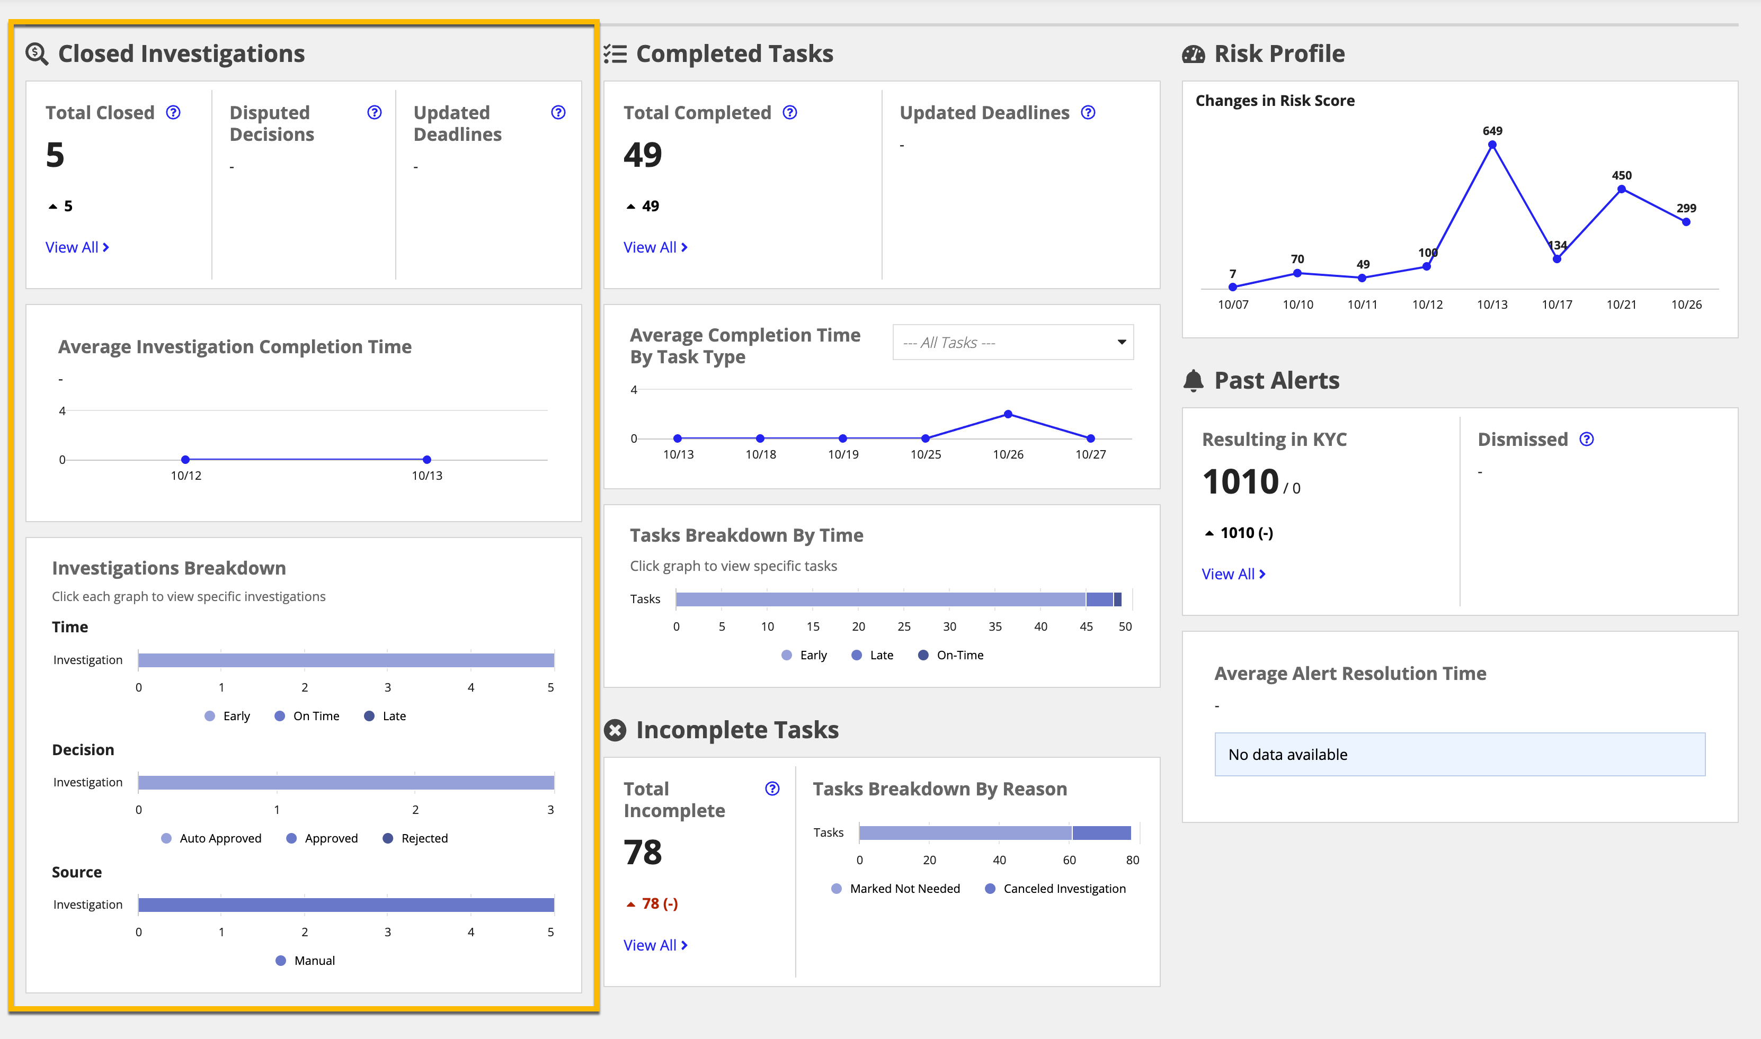The image size is (1761, 1039).
Task: Toggle the Late legend under Time chart
Action: 385,716
